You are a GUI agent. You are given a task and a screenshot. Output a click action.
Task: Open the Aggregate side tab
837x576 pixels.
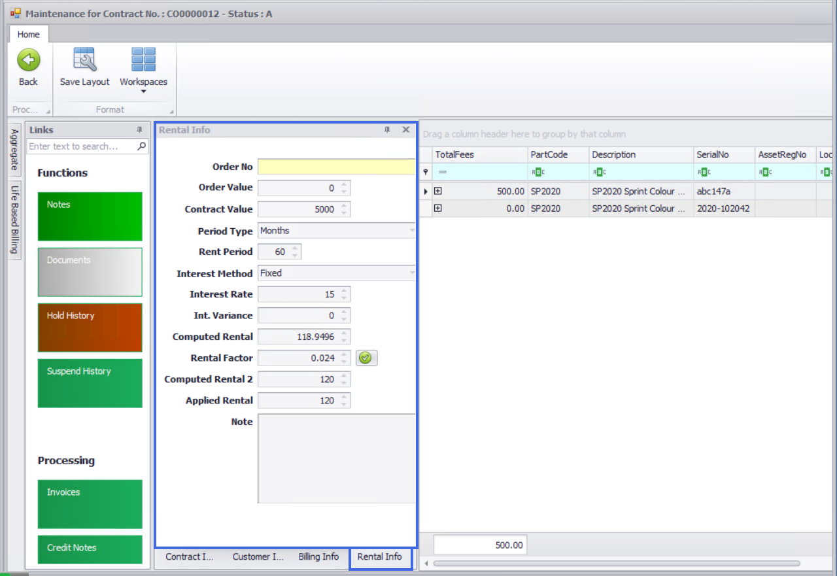(x=14, y=150)
